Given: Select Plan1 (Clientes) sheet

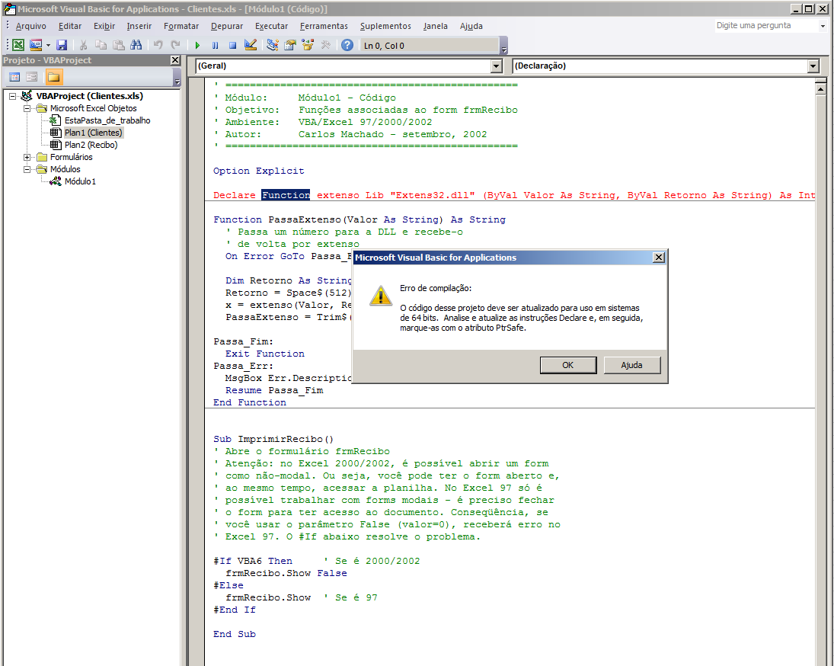Looking at the screenshot, I should click(94, 133).
